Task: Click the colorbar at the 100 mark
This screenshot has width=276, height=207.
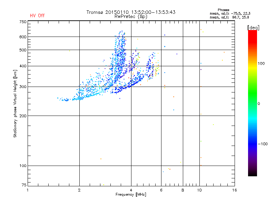Action: click(x=253, y=63)
